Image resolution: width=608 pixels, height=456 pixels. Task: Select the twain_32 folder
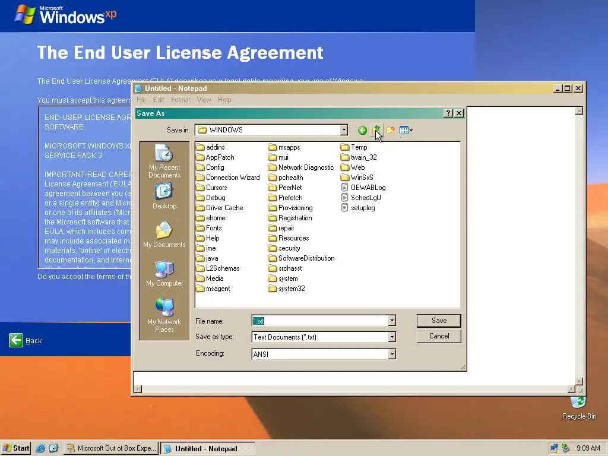[x=359, y=157]
